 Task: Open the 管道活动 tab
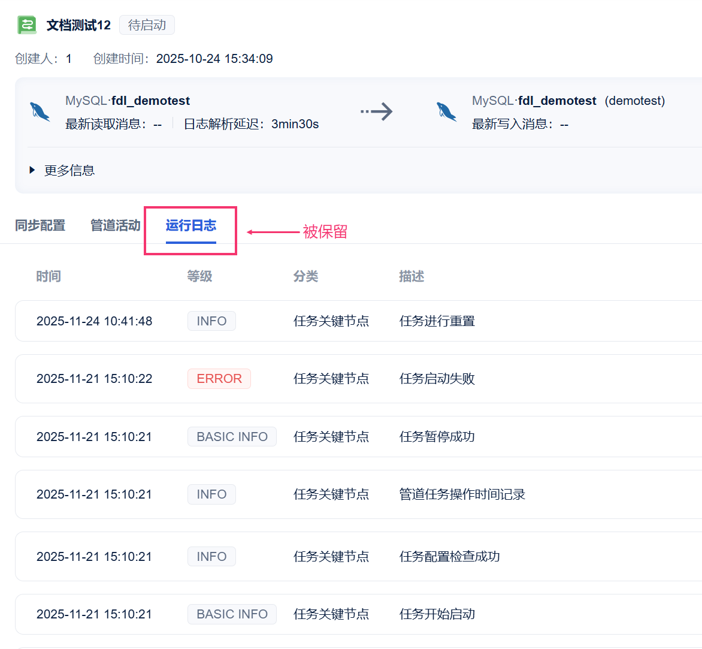point(115,225)
